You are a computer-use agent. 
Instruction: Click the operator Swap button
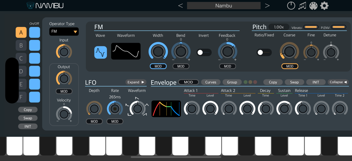pos(28,118)
